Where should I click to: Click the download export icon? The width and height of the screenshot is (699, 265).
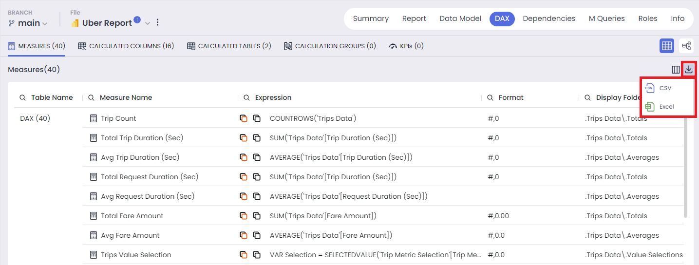point(688,70)
